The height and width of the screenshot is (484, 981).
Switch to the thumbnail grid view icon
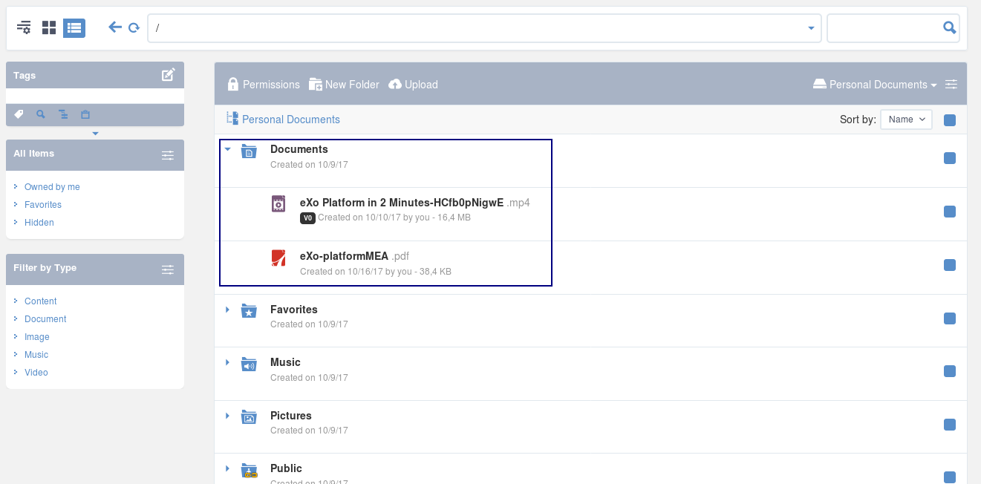point(49,28)
